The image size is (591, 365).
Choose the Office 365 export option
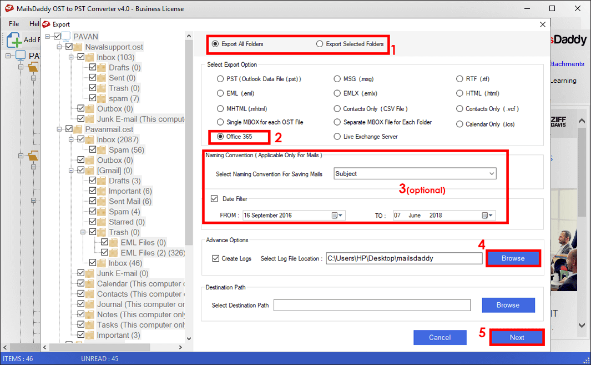pos(220,137)
